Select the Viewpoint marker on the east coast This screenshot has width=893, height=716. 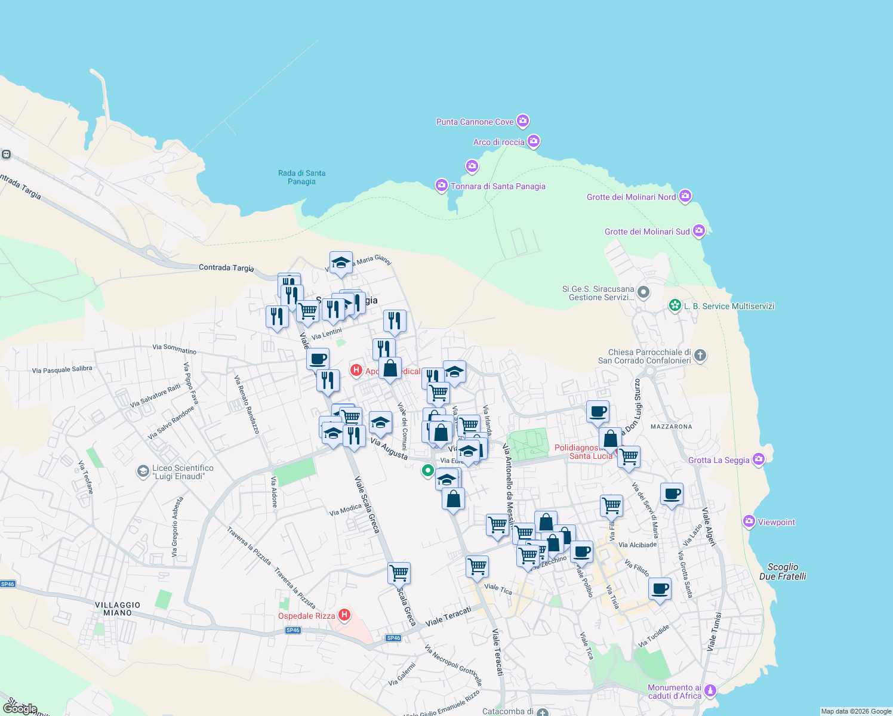749,521
